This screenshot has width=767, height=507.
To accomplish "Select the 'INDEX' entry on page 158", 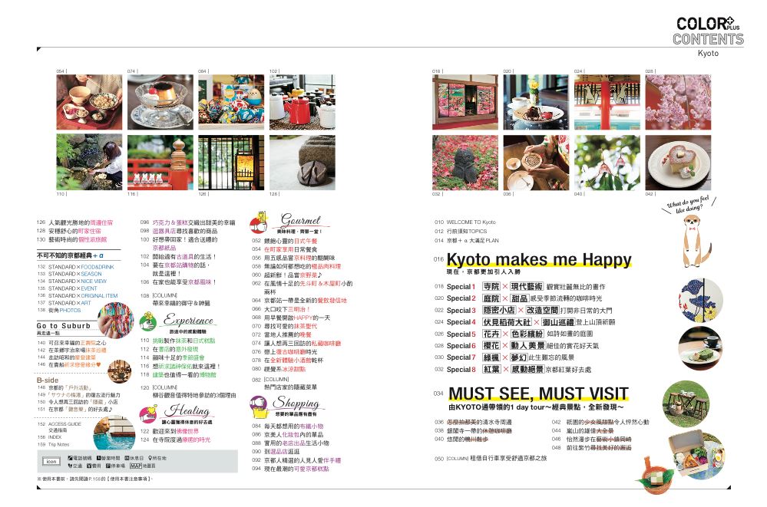I will (50, 437).
